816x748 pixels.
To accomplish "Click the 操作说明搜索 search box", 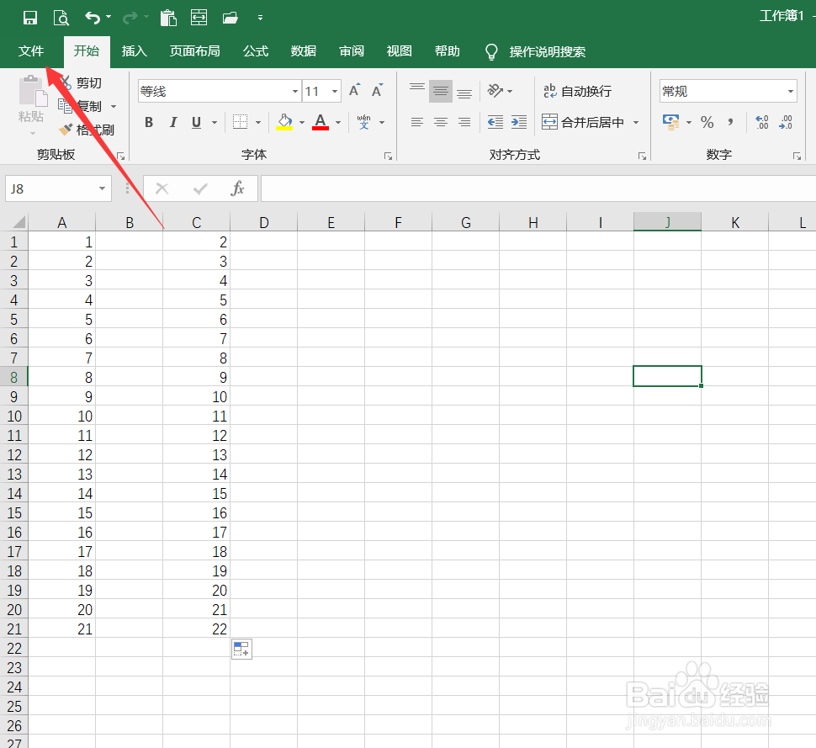I will point(547,51).
